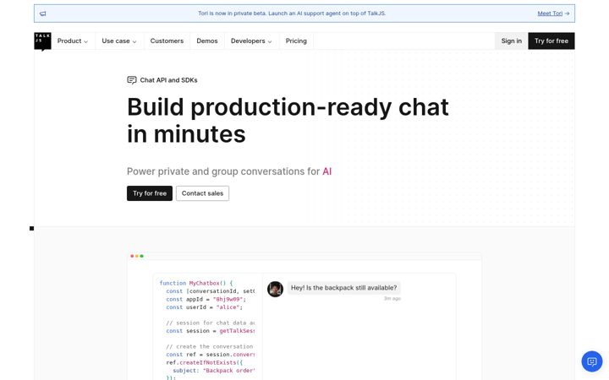Image resolution: width=609 pixels, height=380 pixels.
Task: Click the 'function MyChatbox()' code line
Action: [x=196, y=284]
